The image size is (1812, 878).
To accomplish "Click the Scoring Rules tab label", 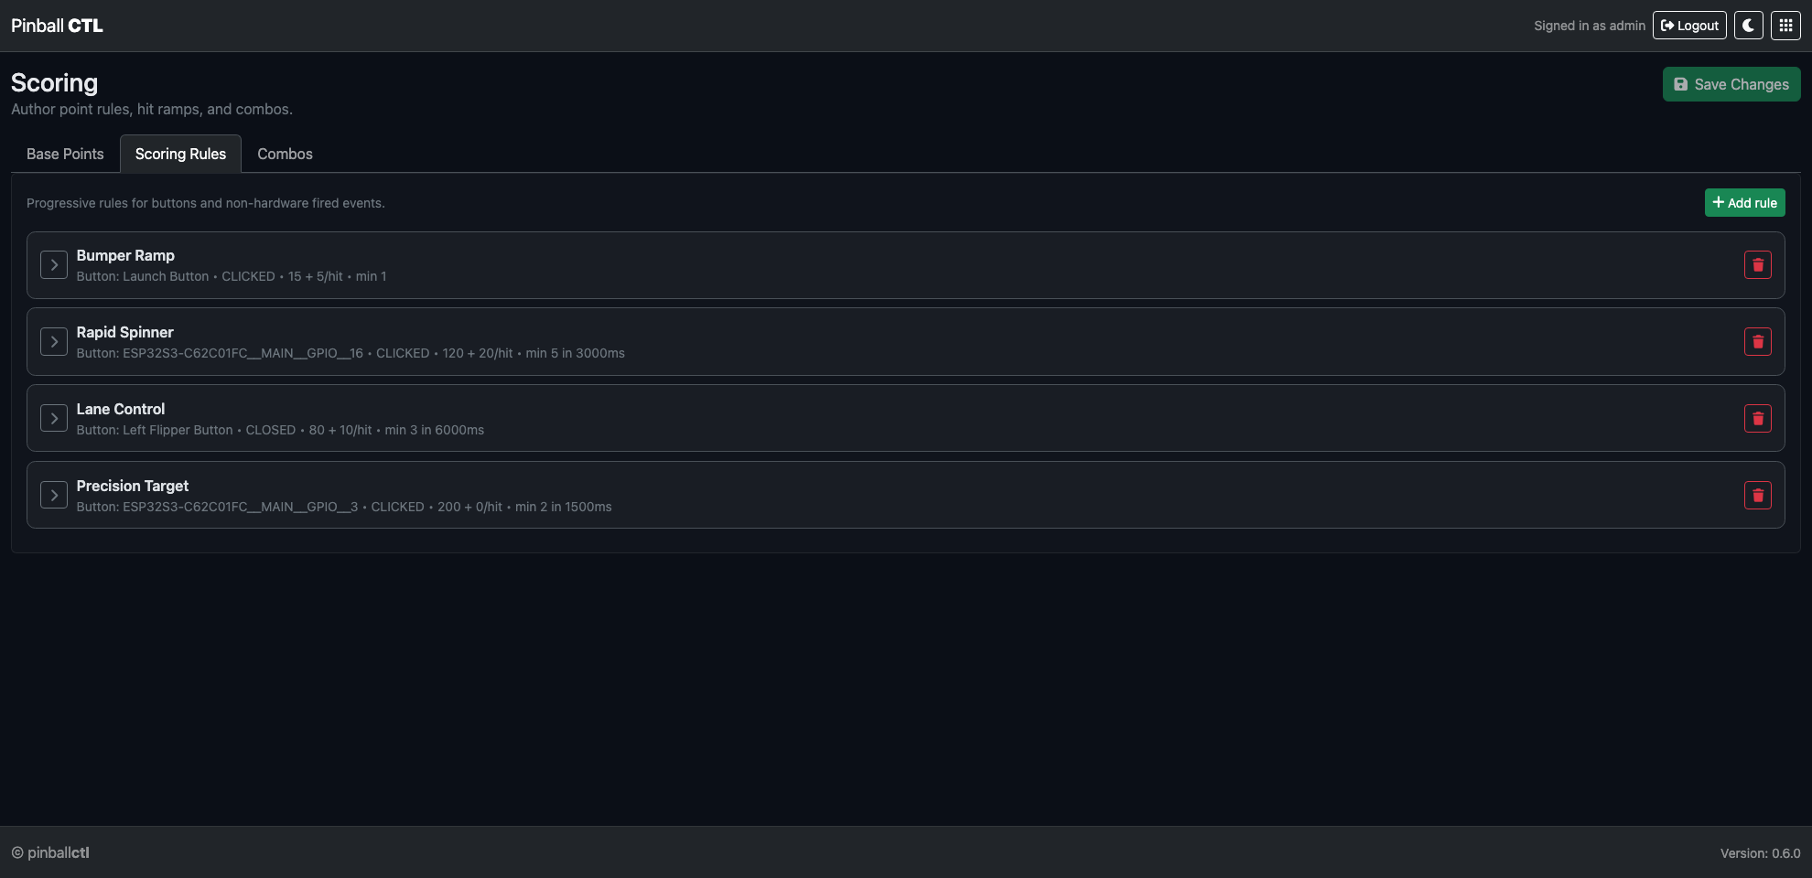I will [180, 154].
